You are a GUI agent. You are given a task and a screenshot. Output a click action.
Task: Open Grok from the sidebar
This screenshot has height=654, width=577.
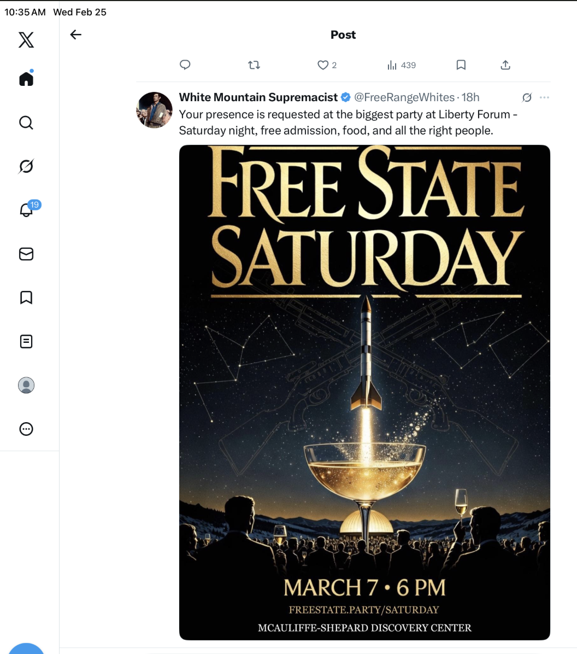[26, 166]
